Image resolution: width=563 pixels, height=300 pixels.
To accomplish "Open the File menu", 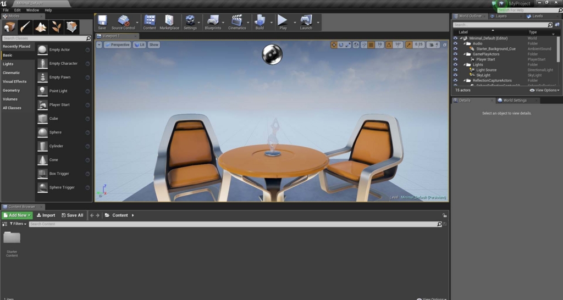I will [x=5, y=10].
